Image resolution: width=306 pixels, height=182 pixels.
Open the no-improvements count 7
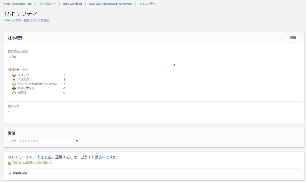[64, 84]
